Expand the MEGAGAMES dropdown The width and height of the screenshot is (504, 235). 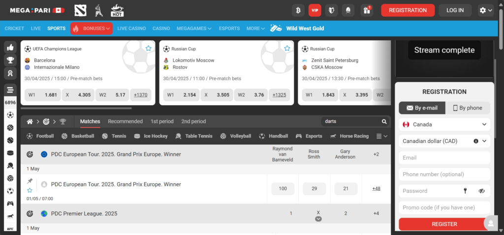point(194,28)
